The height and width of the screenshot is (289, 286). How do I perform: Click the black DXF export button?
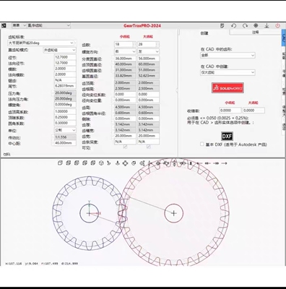[227, 137]
